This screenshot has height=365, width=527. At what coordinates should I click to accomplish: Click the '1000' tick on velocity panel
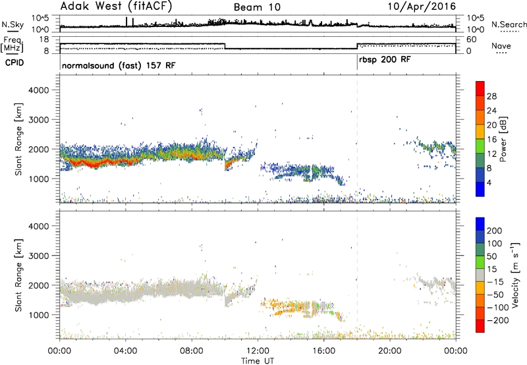pos(38,315)
